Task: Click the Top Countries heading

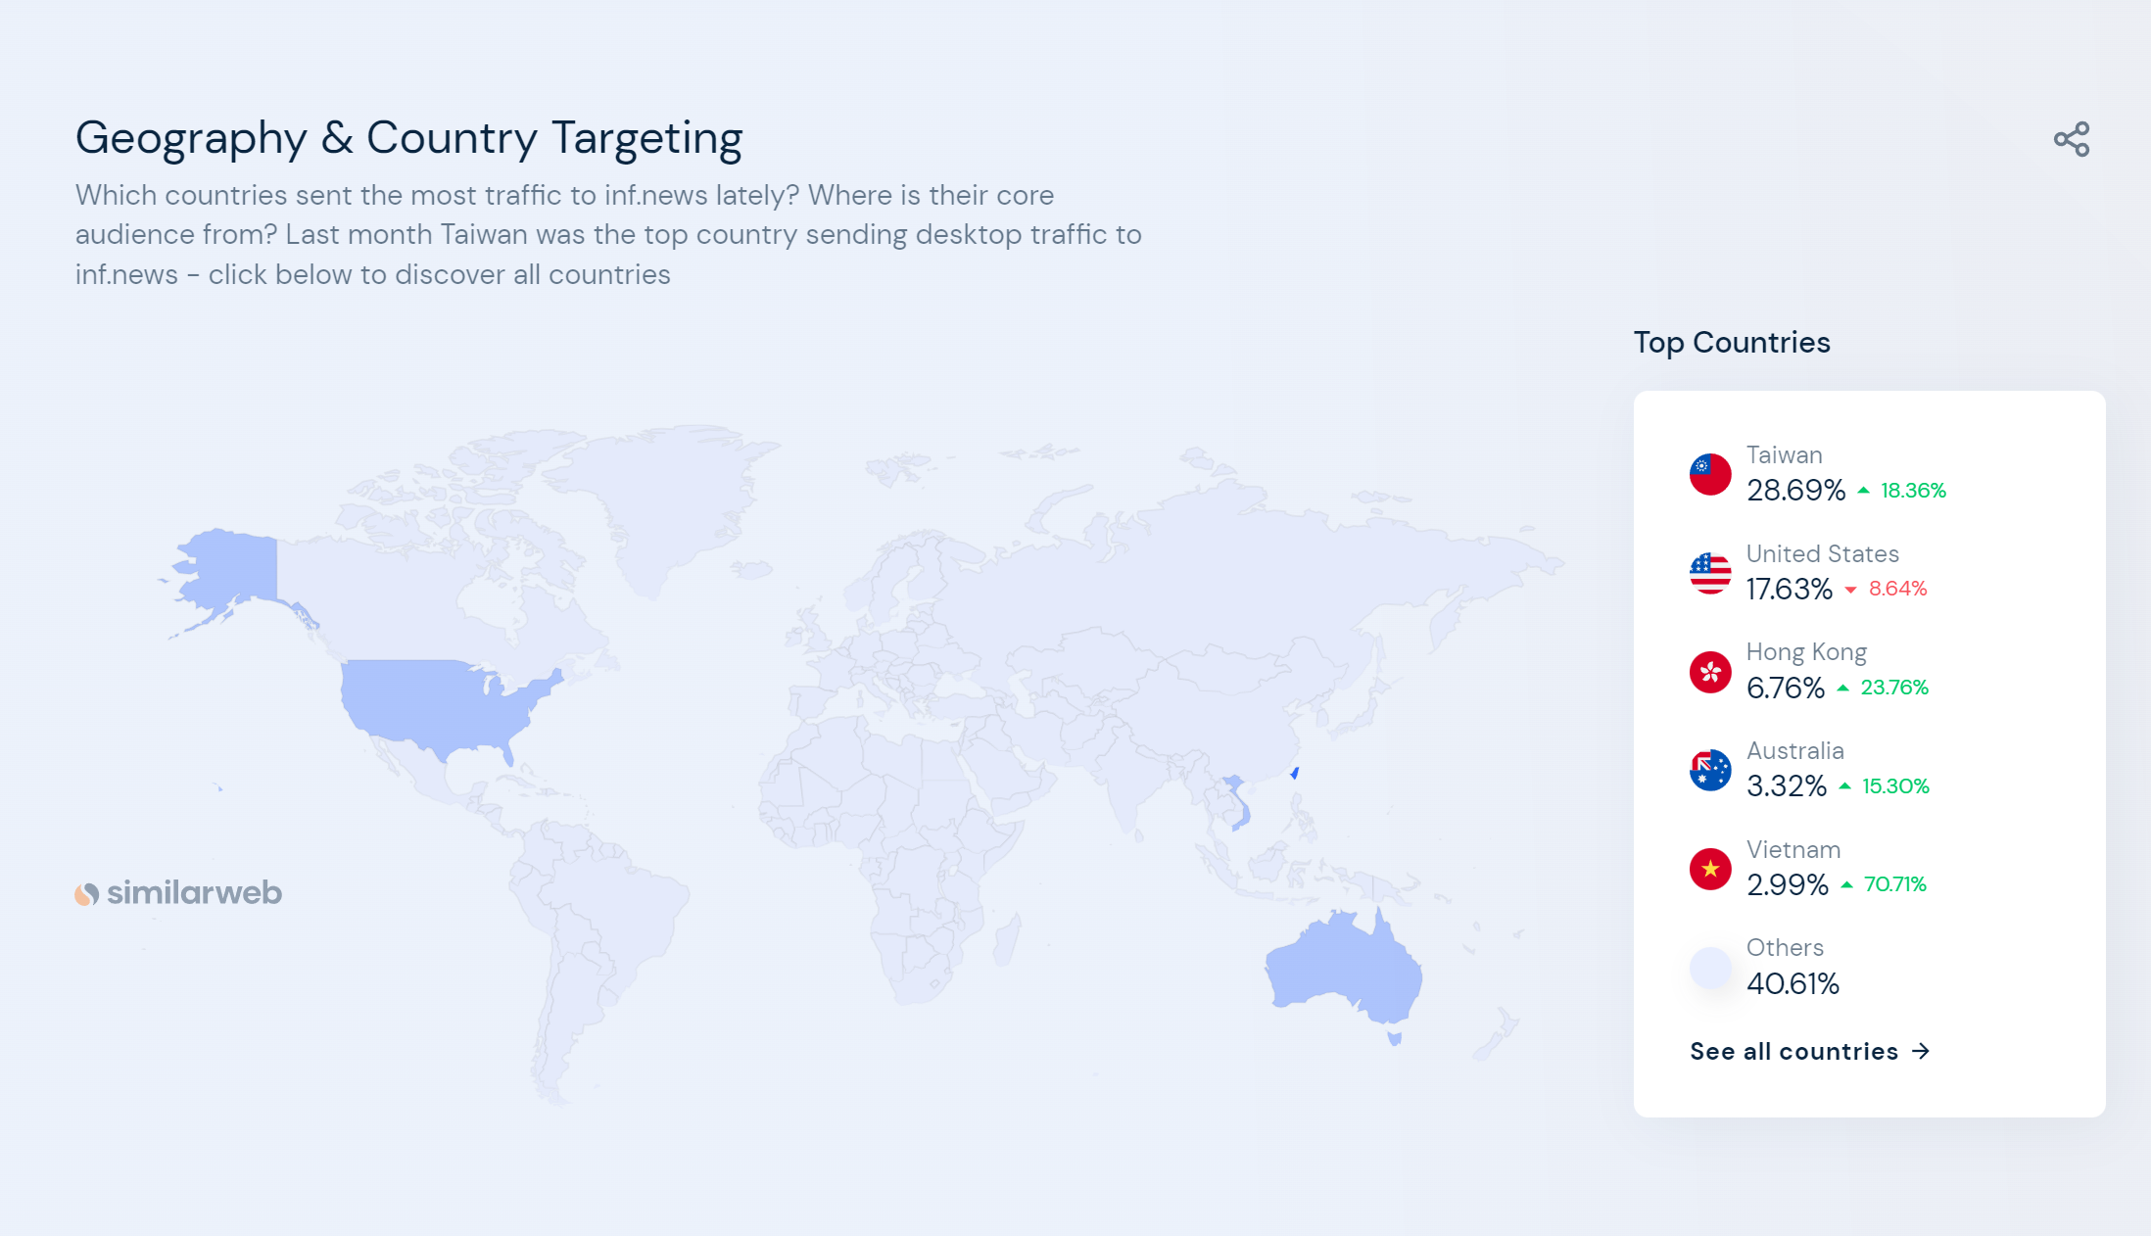Action: (x=1731, y=343)
